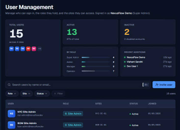
Task: Click the BOM Site Admin user name
Action: 27,123
